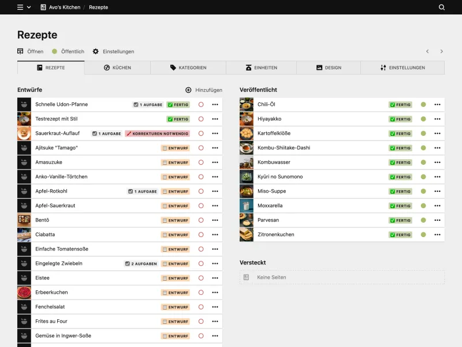Toggle the red circle beside Eistee
The width and height of the screenshot is (462, 347).
200,278
